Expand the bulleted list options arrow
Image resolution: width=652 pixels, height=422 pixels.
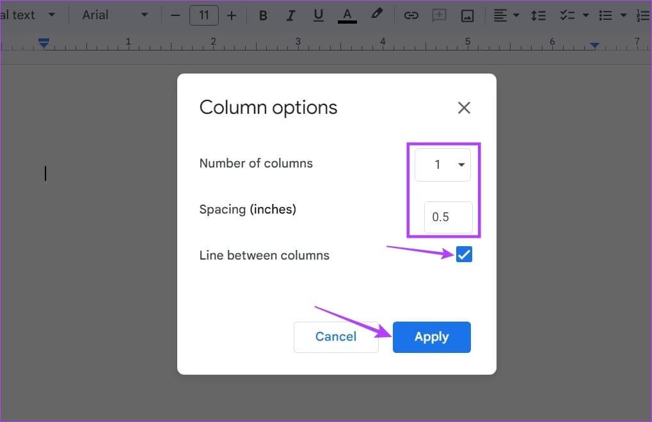pos(623,15)
